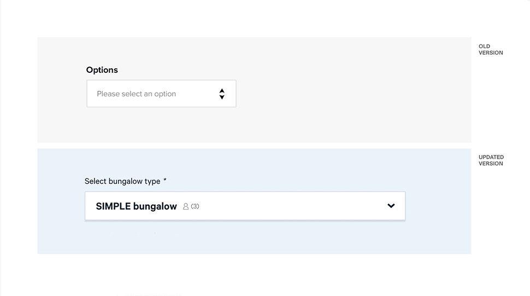
Task: Open the 'Please select an option' dropdown
Action: pos(161,94)
